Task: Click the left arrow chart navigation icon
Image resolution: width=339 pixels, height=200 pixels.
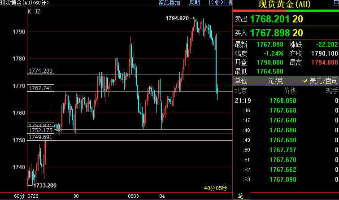Action: pyautogui.click(x=214, y=3)
